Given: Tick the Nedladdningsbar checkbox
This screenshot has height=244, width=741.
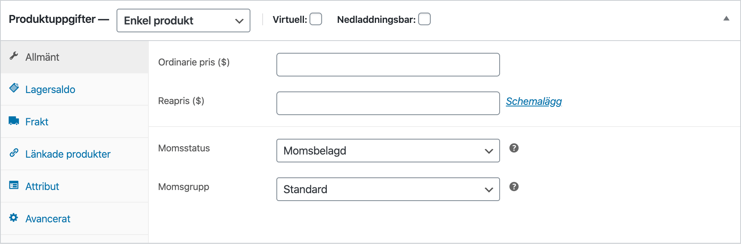Looking at the screenshot, I should pyautogui.click(x=424, y=19).
